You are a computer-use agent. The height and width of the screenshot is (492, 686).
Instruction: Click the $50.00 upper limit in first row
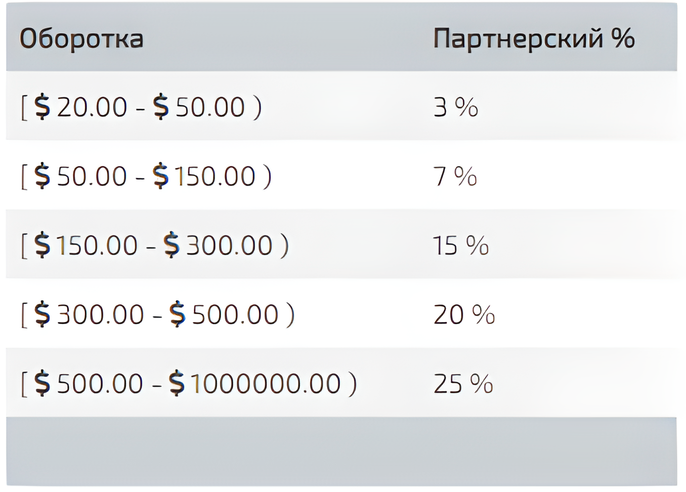point(199,107)
